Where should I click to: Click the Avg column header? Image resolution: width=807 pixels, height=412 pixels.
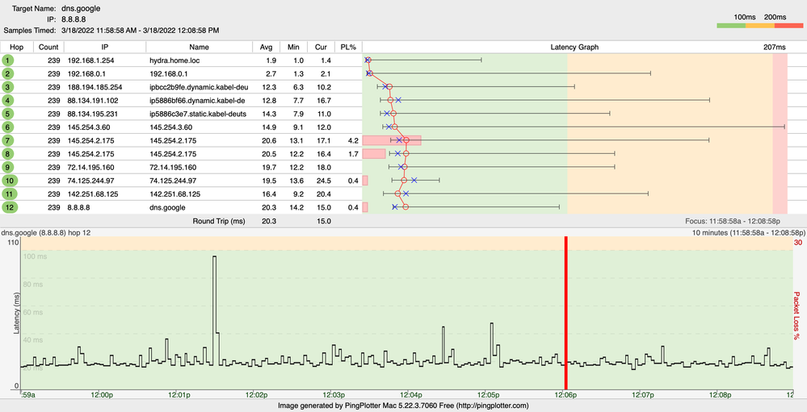click(266, 48)
